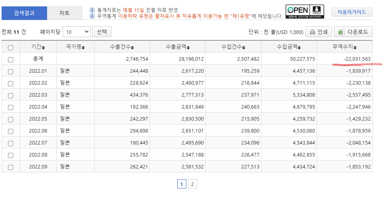The height and width of the screenshot is (200, 384).
Task: Sort by 수입금액 column arrows
Action: pos(299,48)
